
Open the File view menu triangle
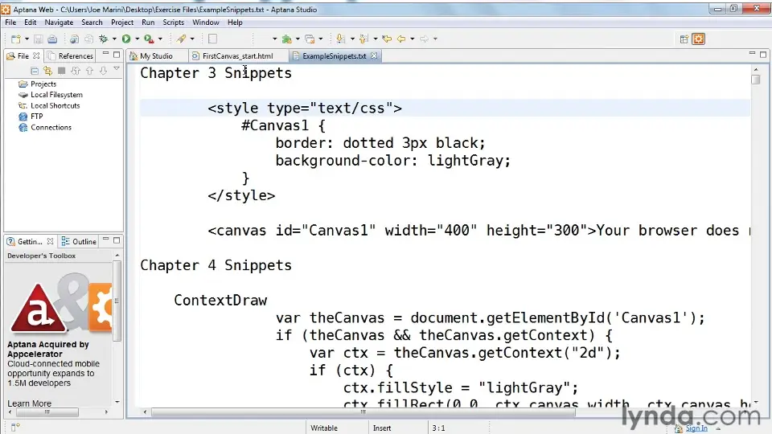pos(117,69)
